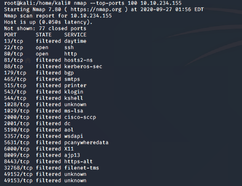Click the 8443/tcp port entry

click(x=17, y=162)
